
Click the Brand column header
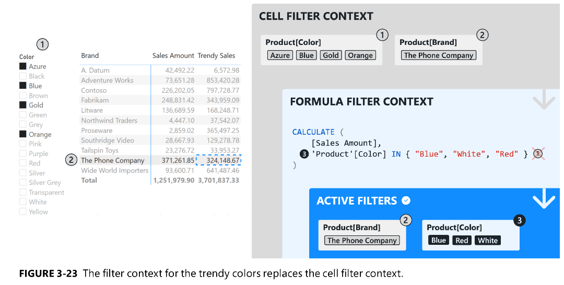(90, 55)
